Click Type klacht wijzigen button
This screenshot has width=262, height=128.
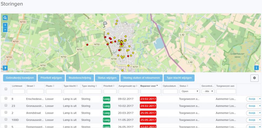179,78
